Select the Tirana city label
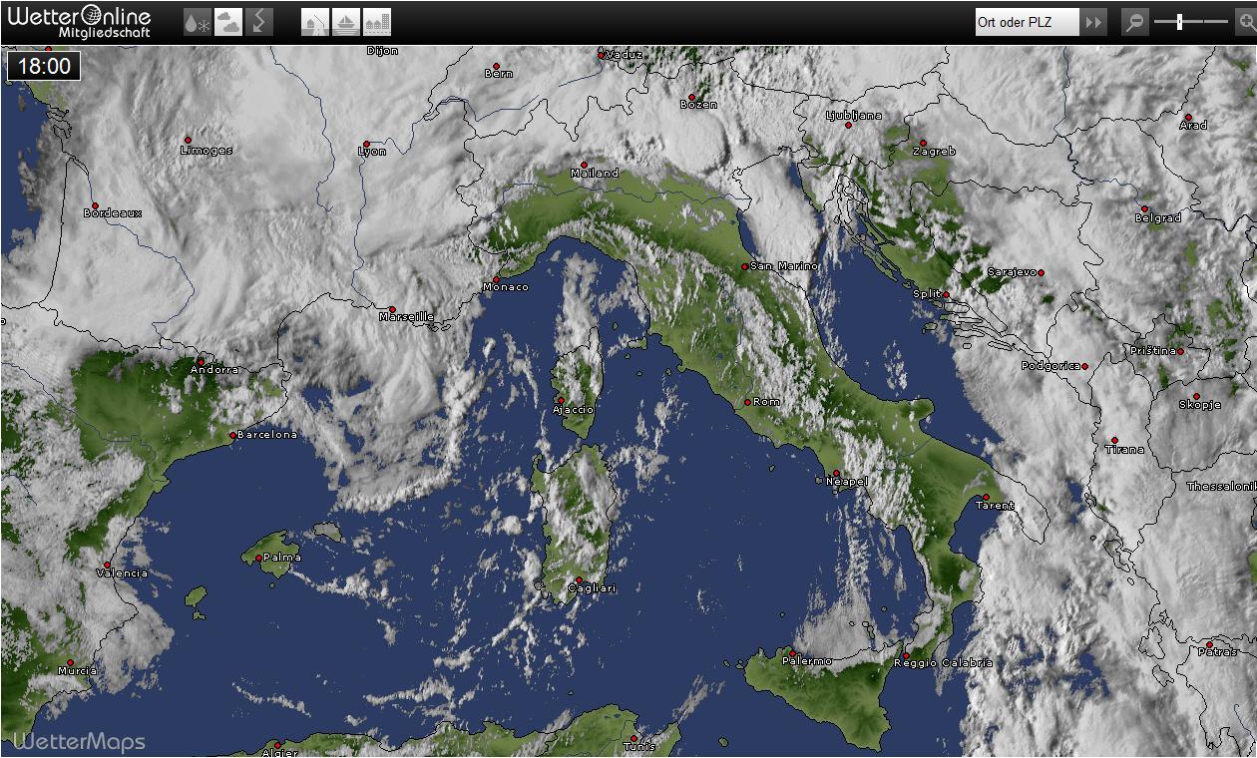Viewport: 1257px width, 758px height. click(x=1125, y=450)
